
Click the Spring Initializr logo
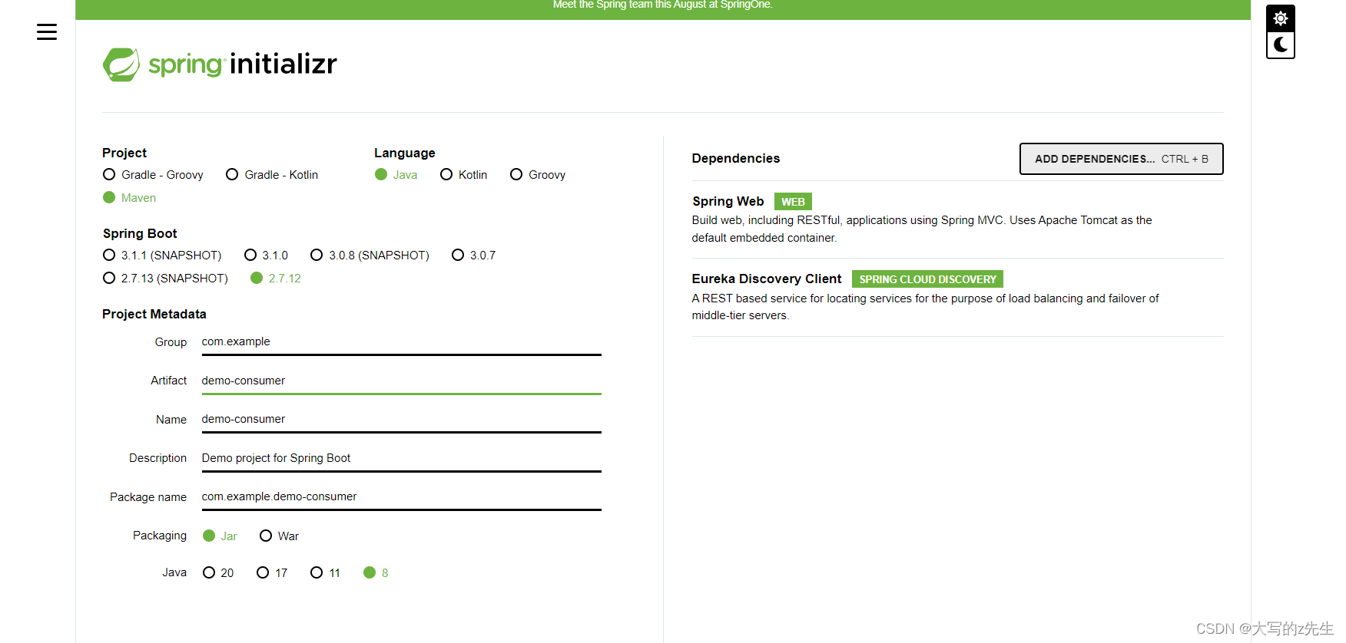[x=220, y=64]
